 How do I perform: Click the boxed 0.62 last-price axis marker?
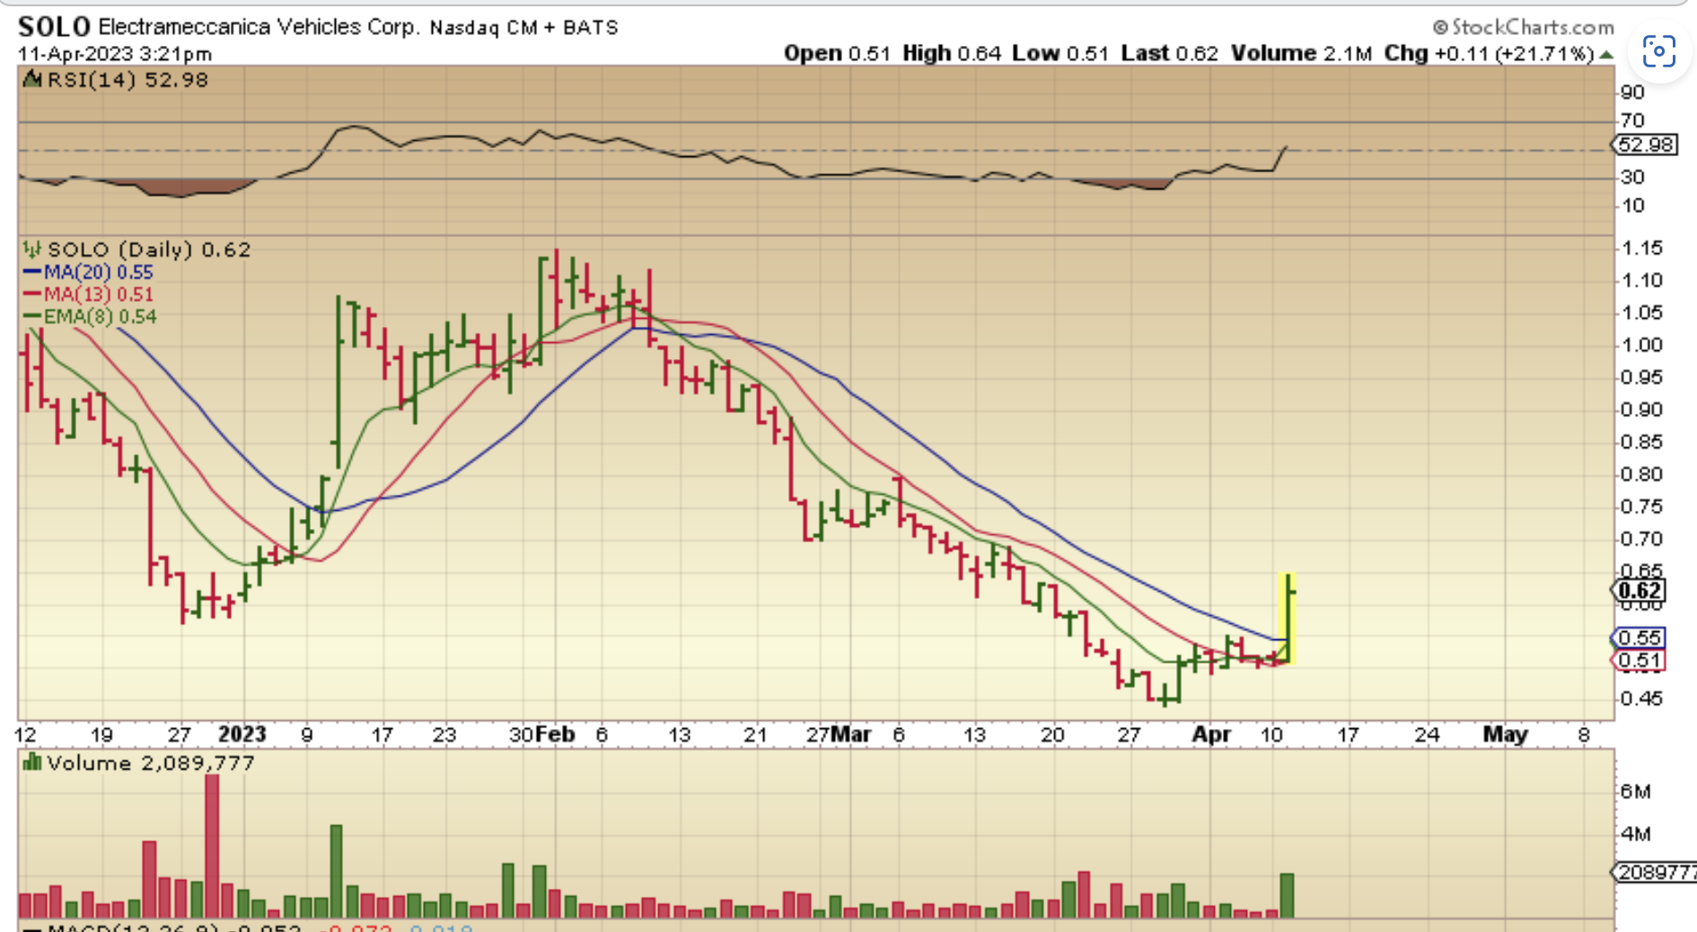coord(1640,591)
